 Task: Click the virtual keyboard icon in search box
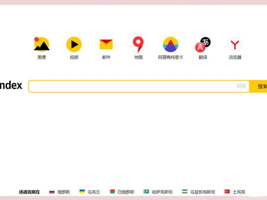point(241,86)
